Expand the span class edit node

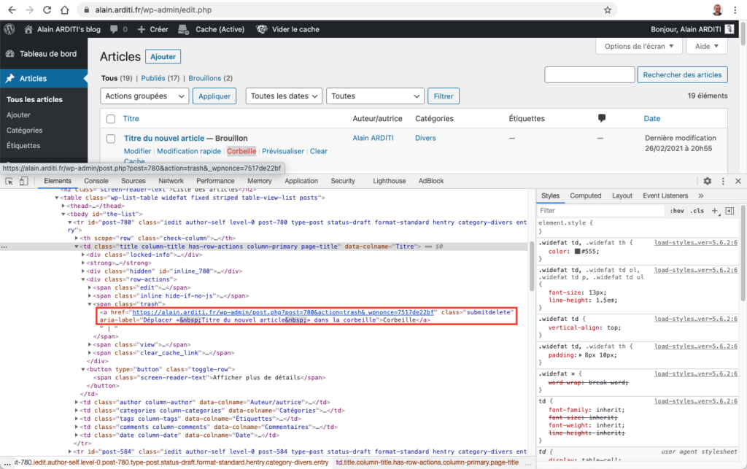pos(90,287)
